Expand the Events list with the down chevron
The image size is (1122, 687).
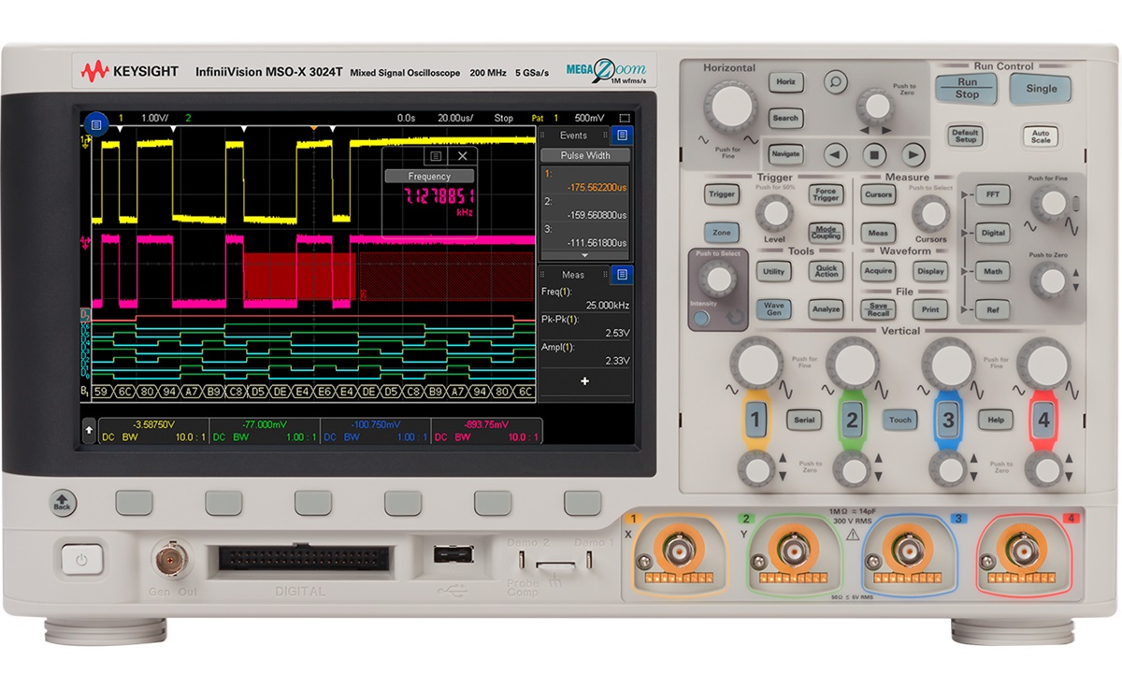click(585, 255)
